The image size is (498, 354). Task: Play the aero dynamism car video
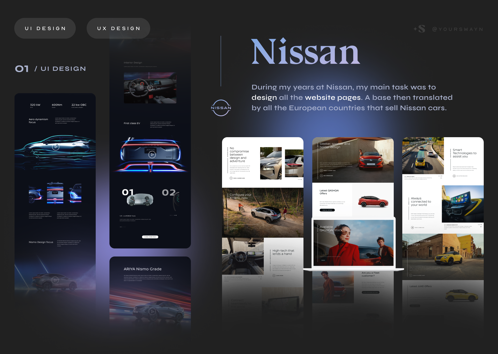[56, 147]
